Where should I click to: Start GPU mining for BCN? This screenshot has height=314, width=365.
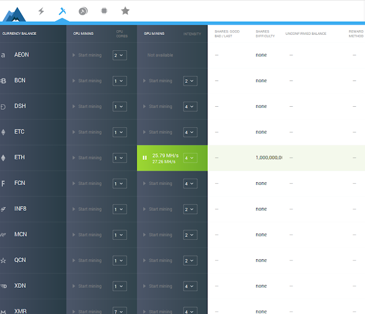[x=157, y=81]
